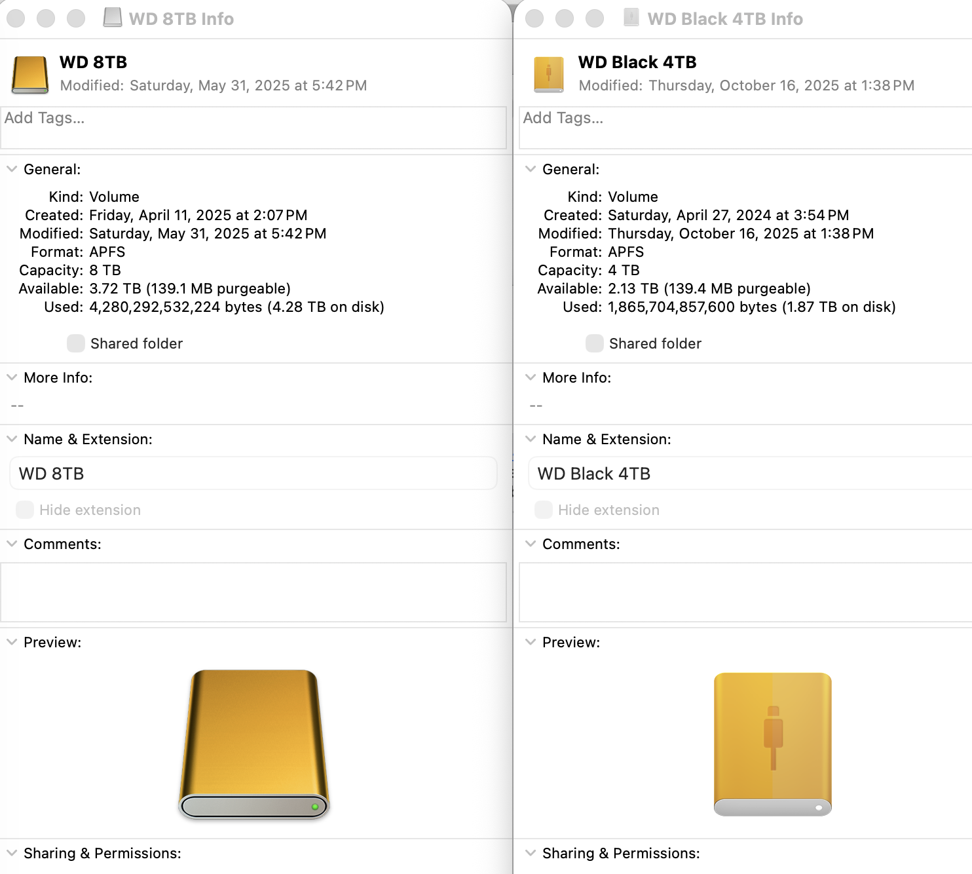Image resolution: width=972 pixels, height=874 pixels.
Task: Toggle Hide extension checkbox in WD 8TB window
Action: pos(25,510)
